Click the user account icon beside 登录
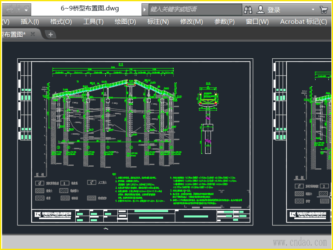The width and height of the screenshot is (333, 250). tap(261, 9)
